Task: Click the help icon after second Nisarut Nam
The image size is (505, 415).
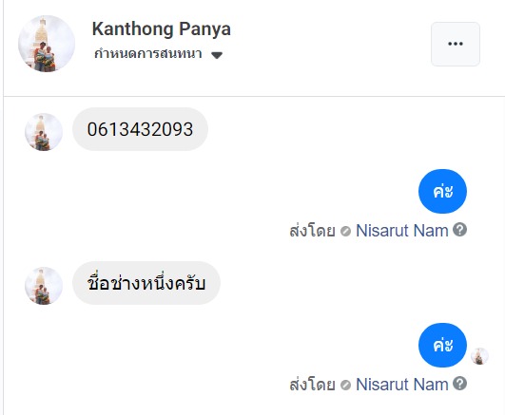Action: pos(459,384)
